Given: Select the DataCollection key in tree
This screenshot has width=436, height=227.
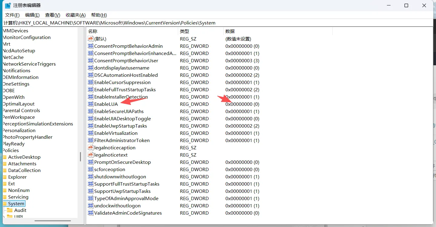Looking at the screenshot, I should tap(24, 170).
